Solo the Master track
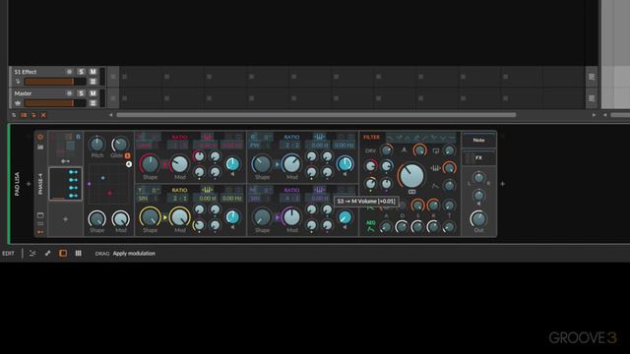Screen dimensions: 630x354 tap(81, 93)
